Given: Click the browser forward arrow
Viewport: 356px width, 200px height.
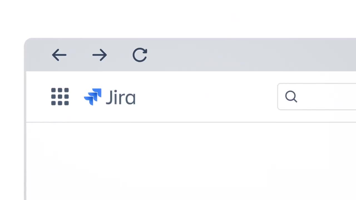Looking at the screenshot, I should 100,55.
